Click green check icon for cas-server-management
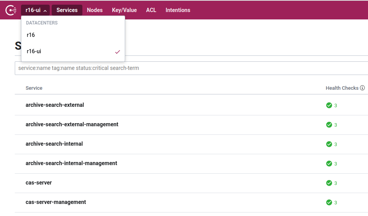 [x=329, y=202]
